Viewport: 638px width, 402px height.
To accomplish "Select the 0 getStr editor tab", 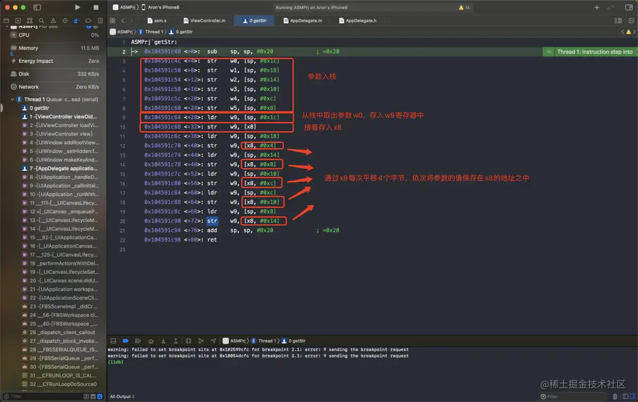I will pos(255,21).
